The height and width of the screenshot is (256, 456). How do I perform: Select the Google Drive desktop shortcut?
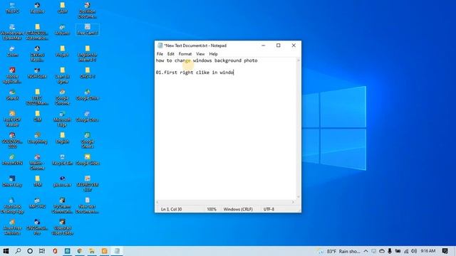(x=87, y=95)
